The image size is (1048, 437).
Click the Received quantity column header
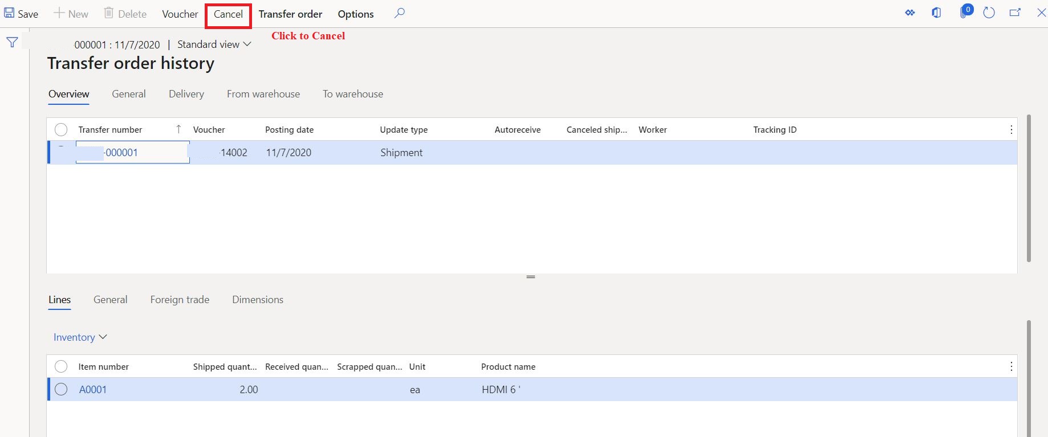[x=297, y=367]
